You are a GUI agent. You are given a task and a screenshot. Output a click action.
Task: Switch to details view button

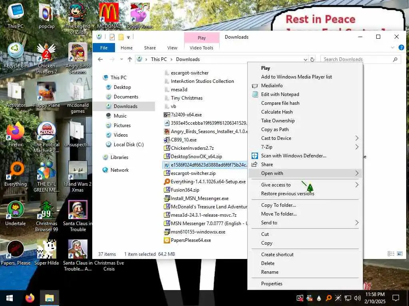(391, 254)
